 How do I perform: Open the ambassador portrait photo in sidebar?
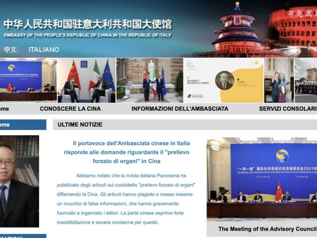pyautogui.click(x=19, y=181)
